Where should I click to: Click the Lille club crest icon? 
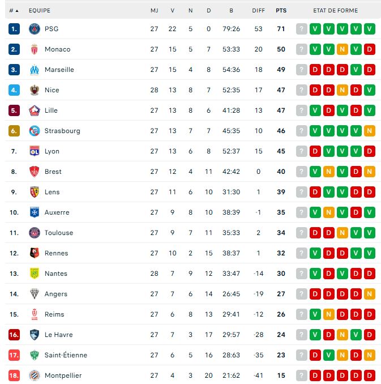(x=35, y=110)
